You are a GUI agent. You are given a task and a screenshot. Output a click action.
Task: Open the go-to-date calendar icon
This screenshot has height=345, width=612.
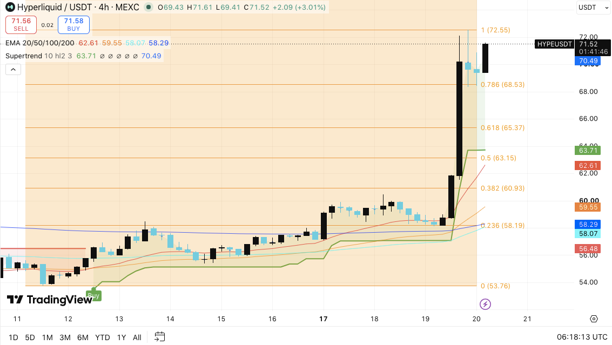coord(160,337)
